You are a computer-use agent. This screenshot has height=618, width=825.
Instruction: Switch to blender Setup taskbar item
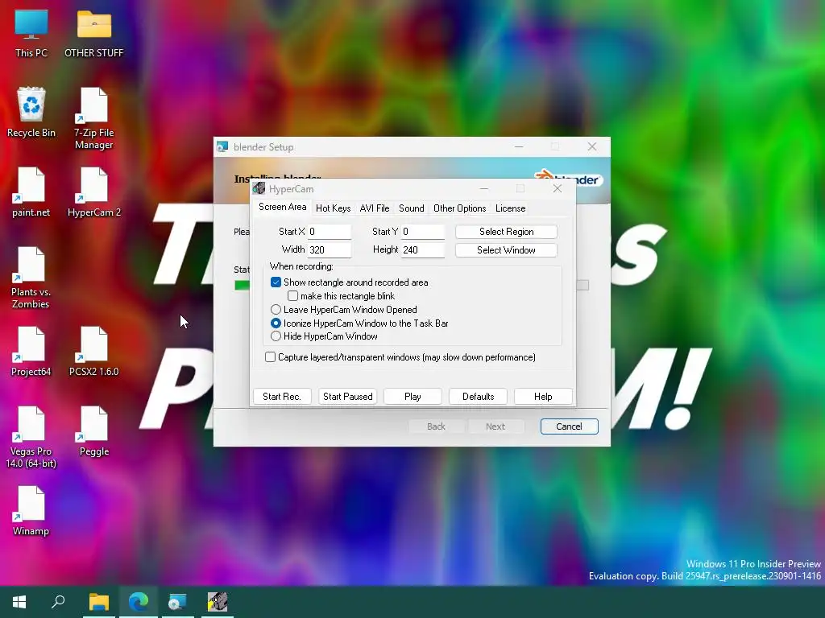[x=177, y=602]
